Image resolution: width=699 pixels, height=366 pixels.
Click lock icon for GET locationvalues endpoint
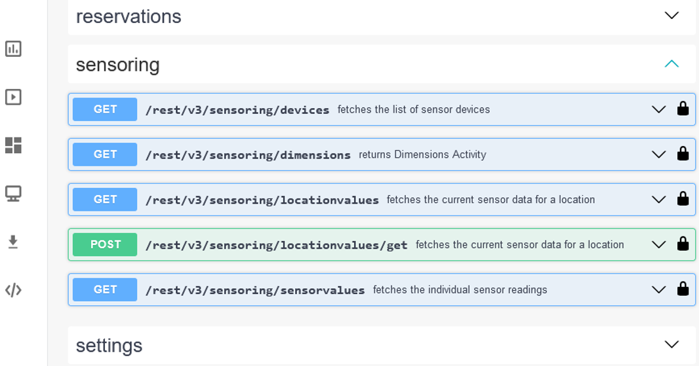683,198
